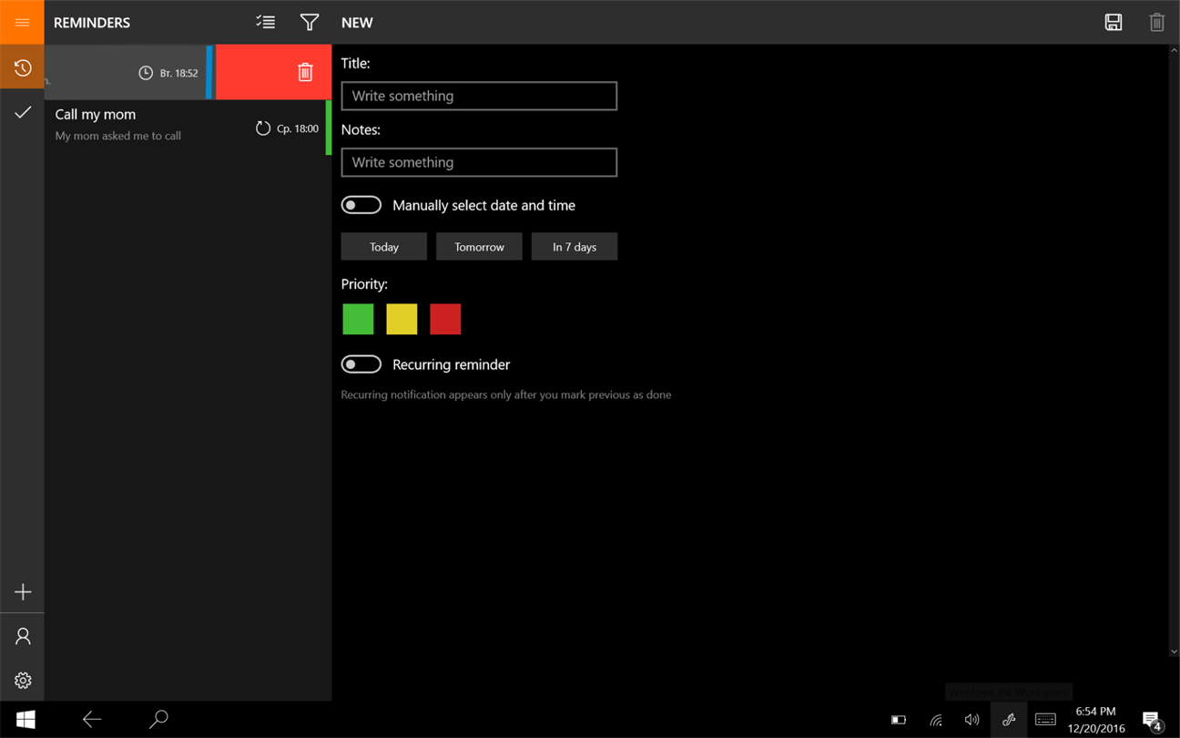
Task: Click the Today button
Action: coord(384,247)
